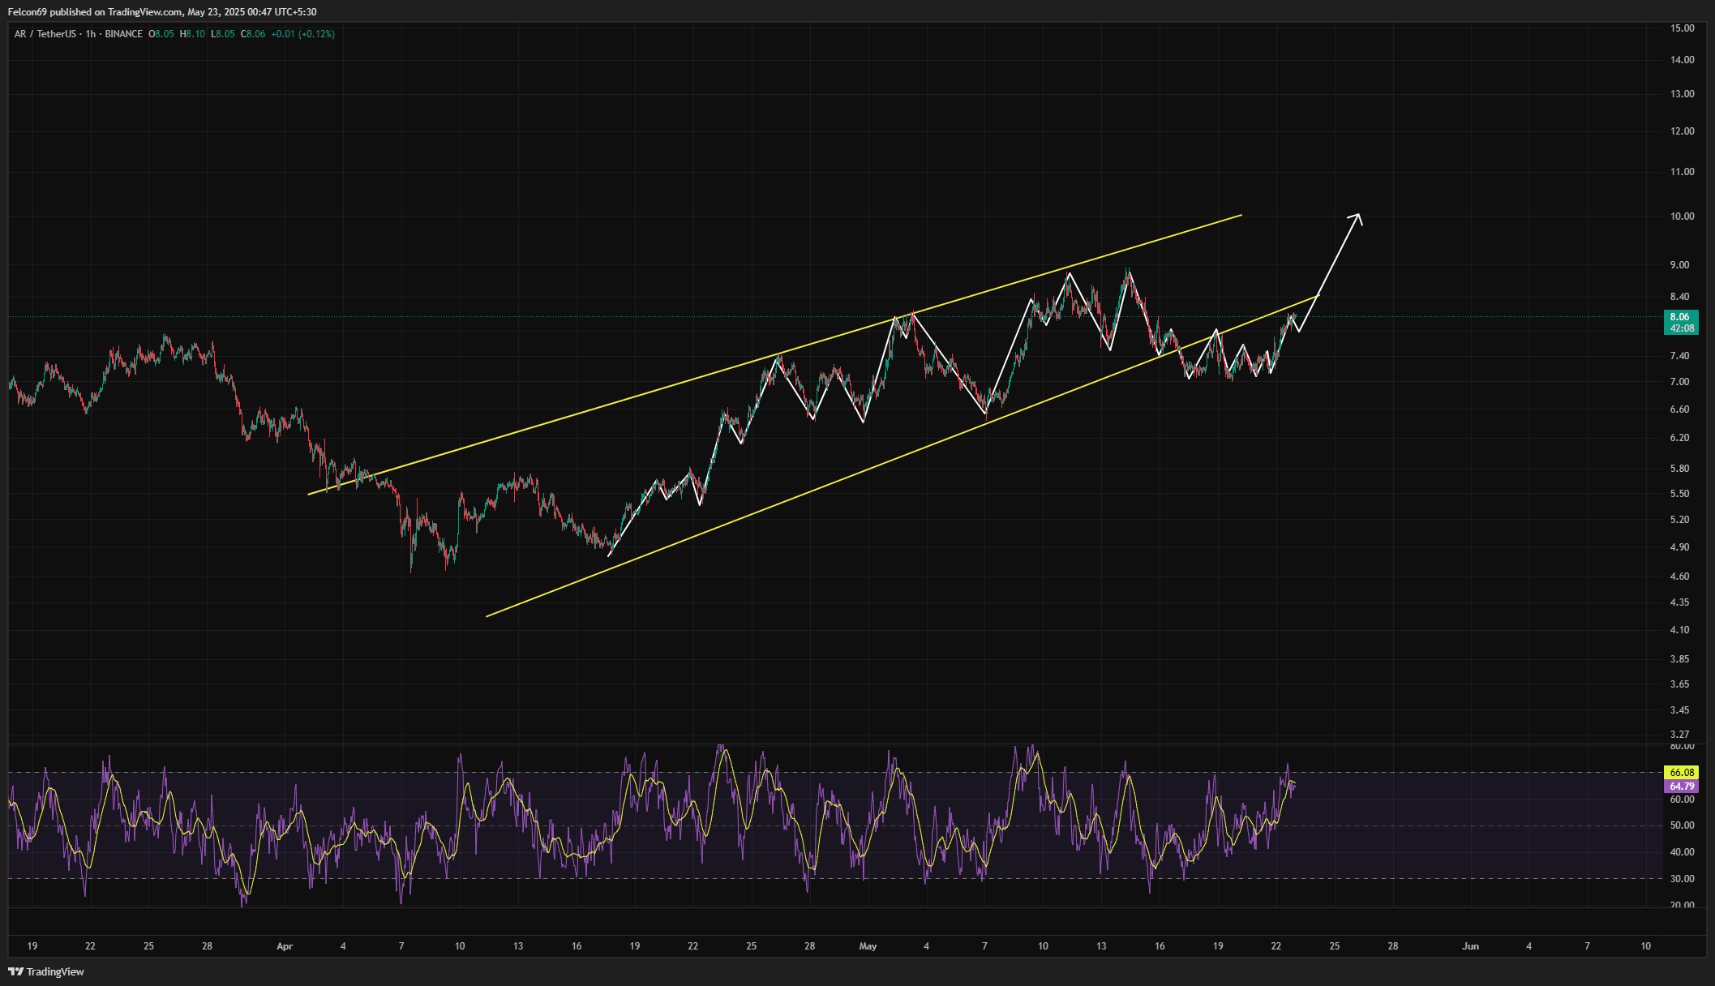Click the Felcon69 author name at top
The height and width of the screenshot is (986, 1715).
[28, 12]
